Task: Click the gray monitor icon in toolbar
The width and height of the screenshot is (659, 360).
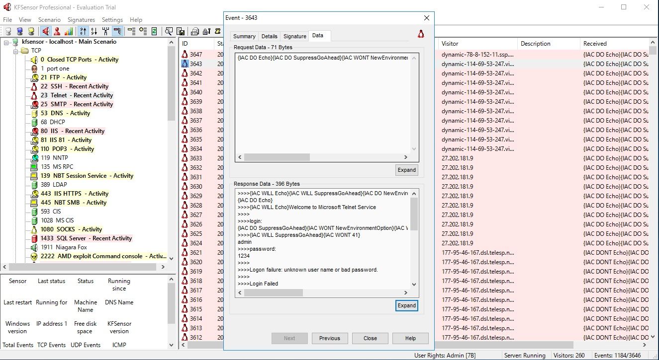Action: coord(8,31)
